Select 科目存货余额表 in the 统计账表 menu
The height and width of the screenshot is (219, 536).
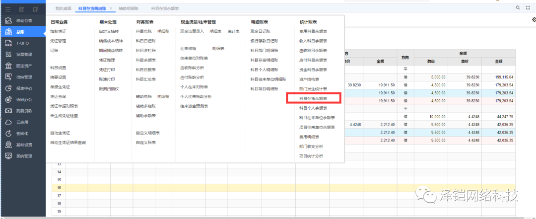(x=313, y=98)
